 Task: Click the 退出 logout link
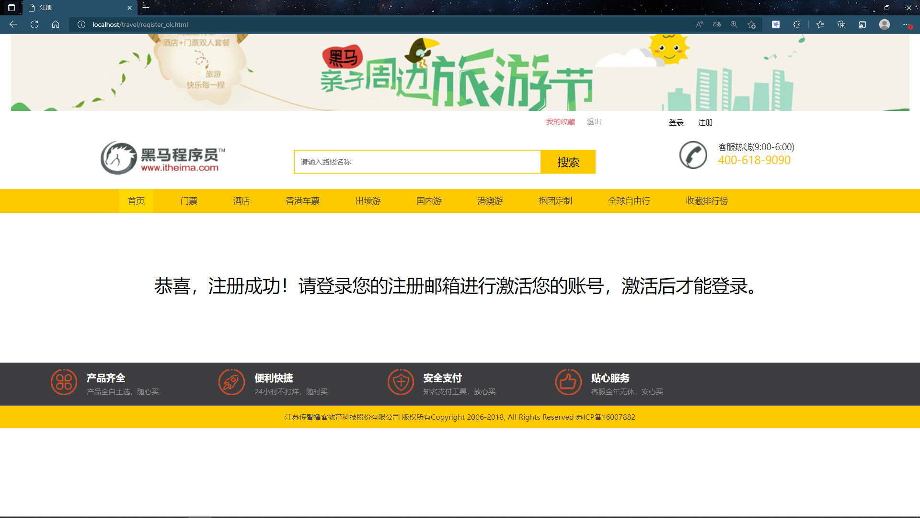594,122
